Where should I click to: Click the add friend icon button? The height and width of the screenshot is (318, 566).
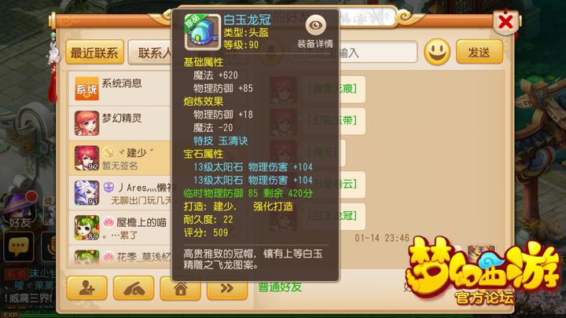(87, 287)
